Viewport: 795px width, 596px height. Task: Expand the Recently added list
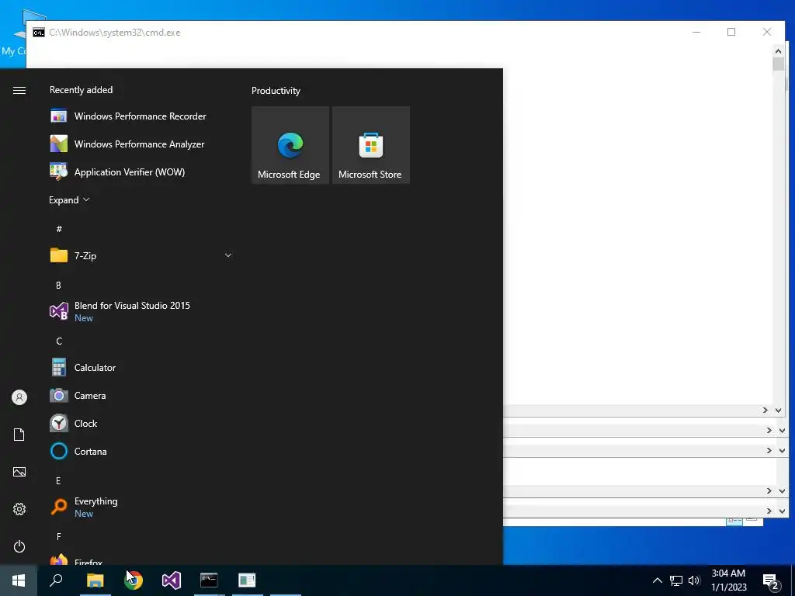click(69, 200)
